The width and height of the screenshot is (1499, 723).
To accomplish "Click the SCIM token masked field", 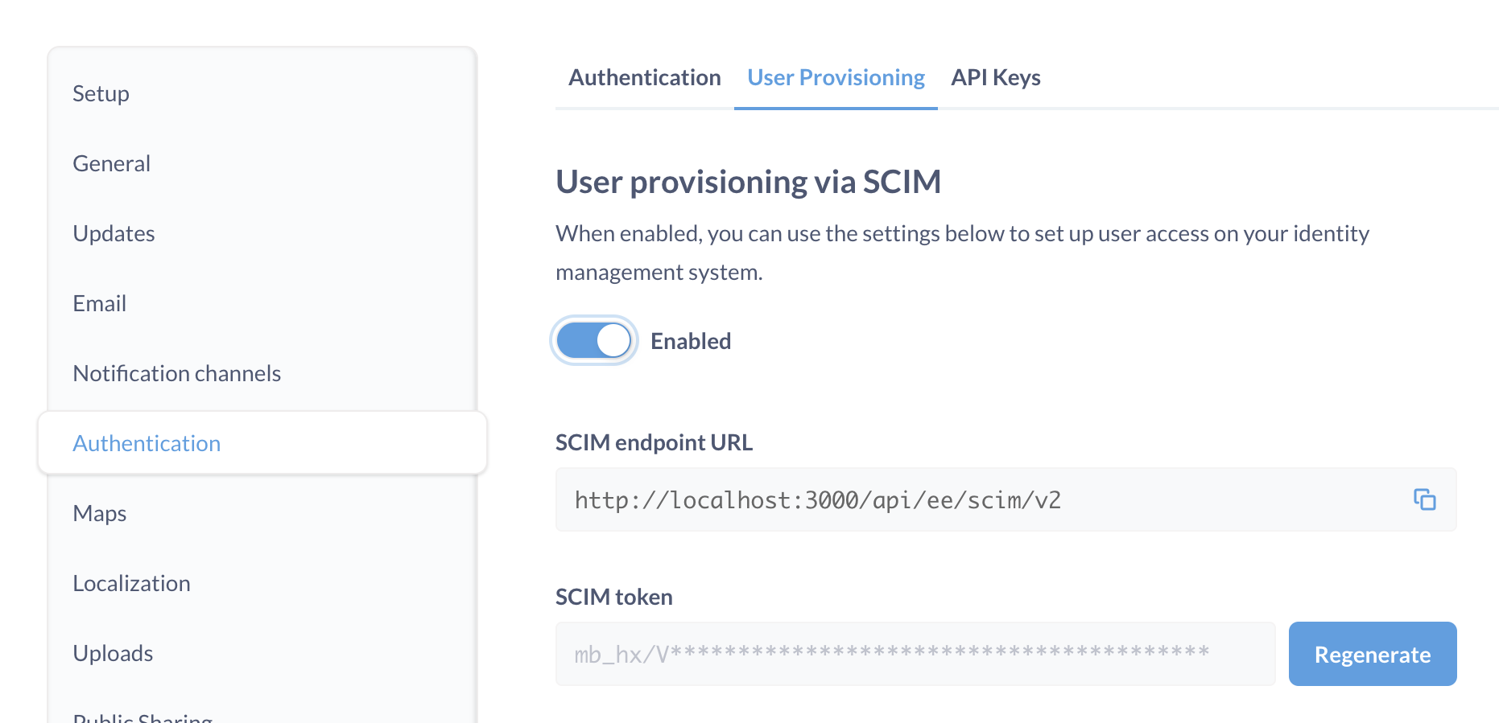I will pos(915,654).
